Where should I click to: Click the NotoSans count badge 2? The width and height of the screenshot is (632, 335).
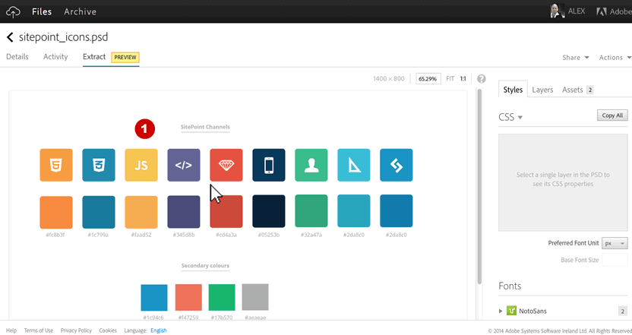(623, 311)
